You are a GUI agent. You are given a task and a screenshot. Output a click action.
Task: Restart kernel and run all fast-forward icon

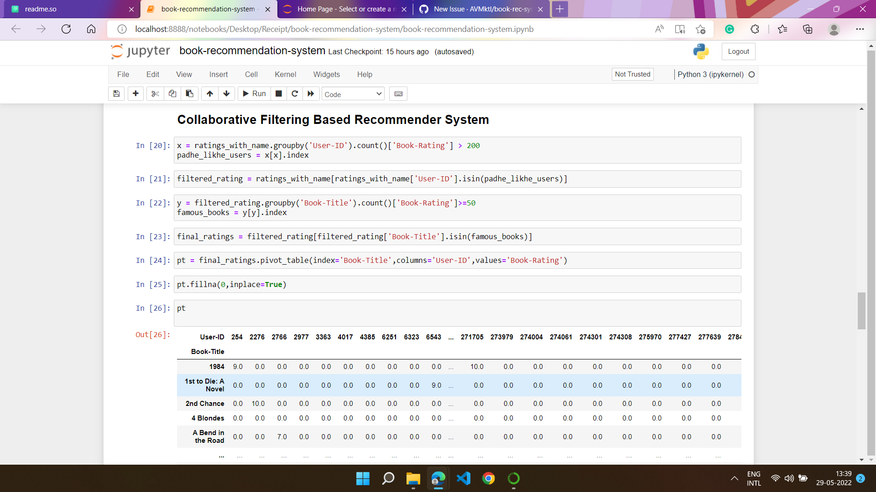coord(311,94)
